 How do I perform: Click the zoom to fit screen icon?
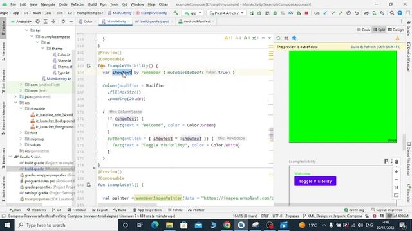[x=397, y=195]
